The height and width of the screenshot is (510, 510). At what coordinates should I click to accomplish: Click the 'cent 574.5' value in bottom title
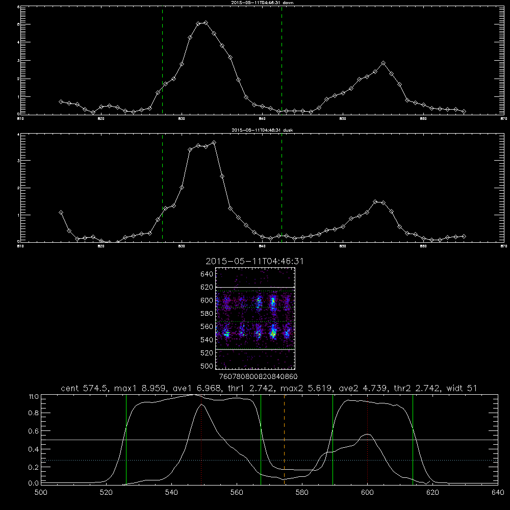pyautogui.click(x=85, y=388)
